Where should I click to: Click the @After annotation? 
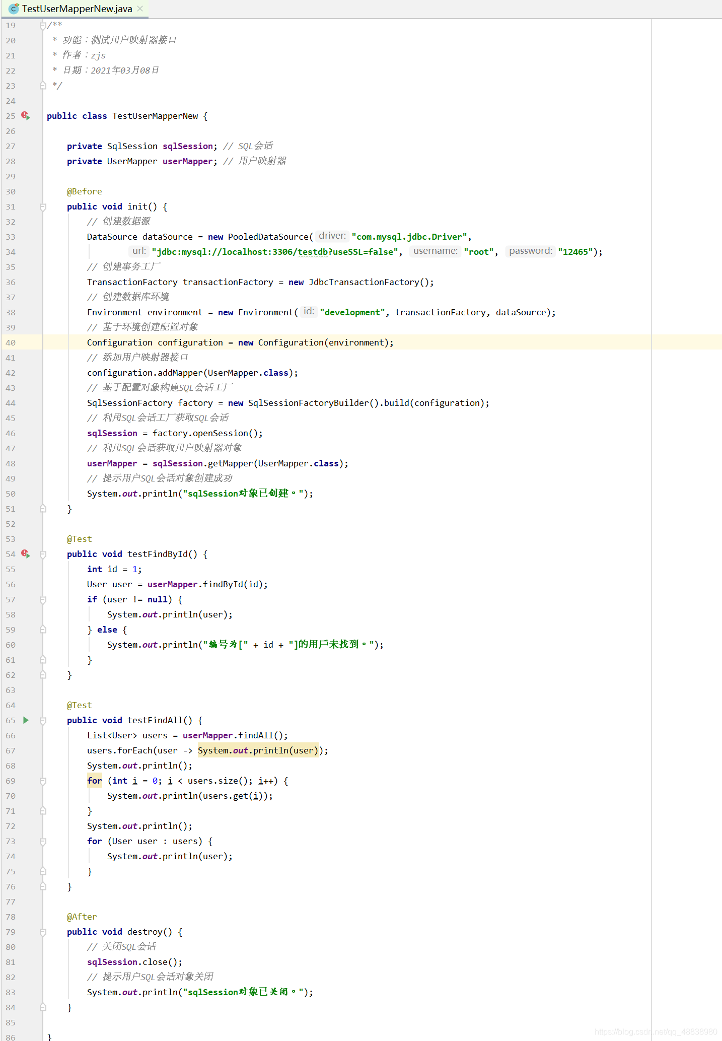tap(82, 917)
